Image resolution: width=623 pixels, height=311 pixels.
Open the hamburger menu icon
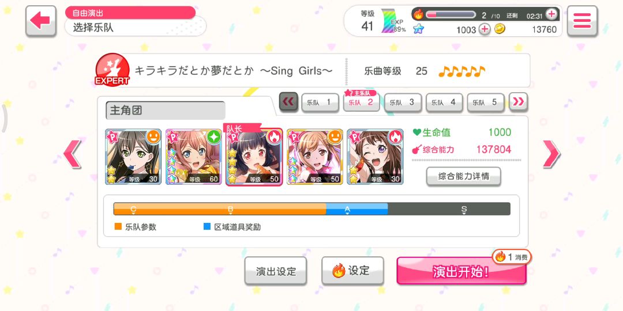pos(582,21)
